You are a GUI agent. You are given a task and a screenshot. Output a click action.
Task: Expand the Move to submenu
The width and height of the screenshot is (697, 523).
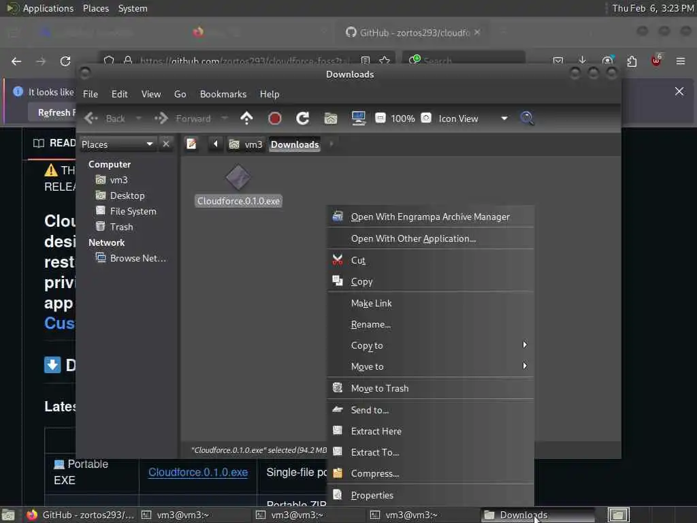(x=430, y=366)
